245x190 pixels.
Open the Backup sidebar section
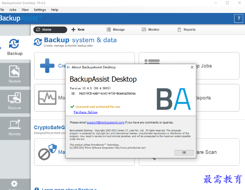15,47
